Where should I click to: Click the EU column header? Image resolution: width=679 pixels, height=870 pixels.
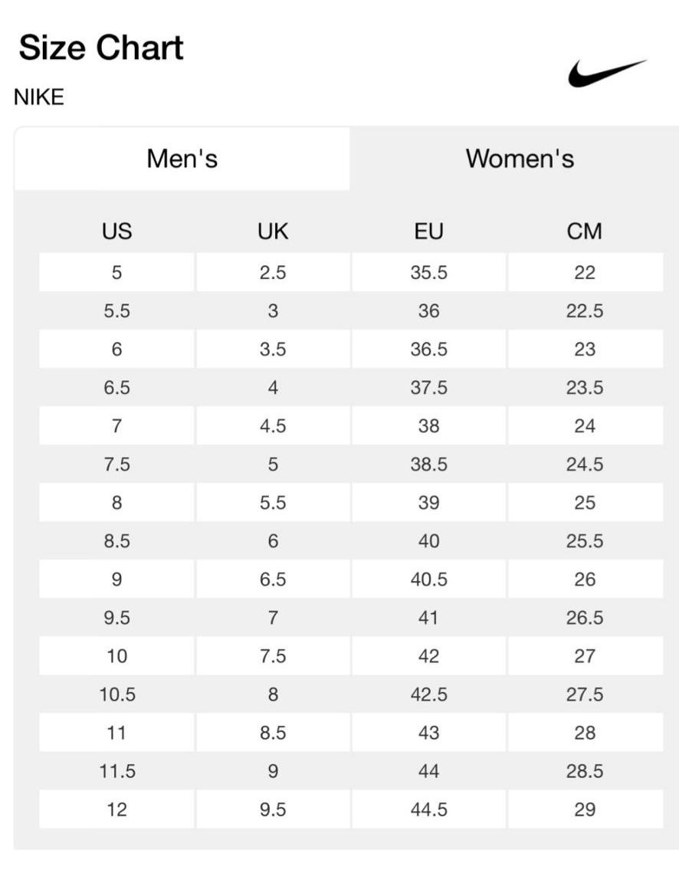coord(428,231)
